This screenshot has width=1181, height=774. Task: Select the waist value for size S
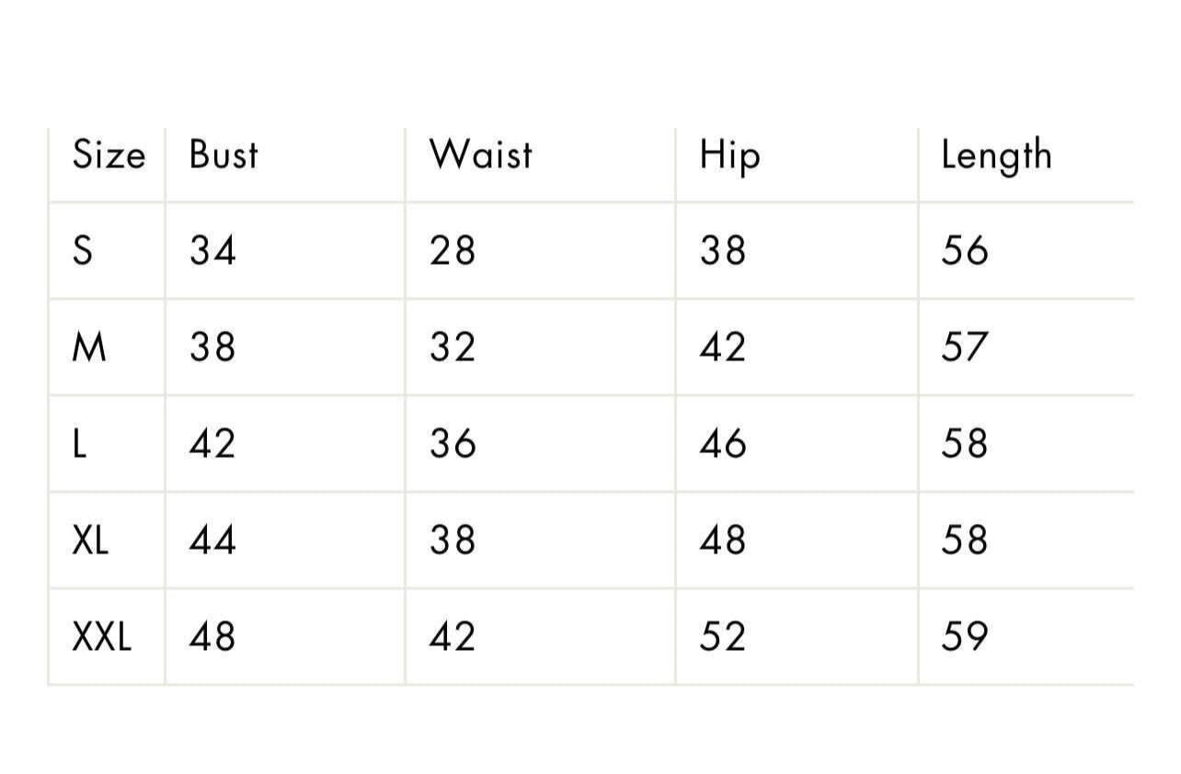pos(453,251)
